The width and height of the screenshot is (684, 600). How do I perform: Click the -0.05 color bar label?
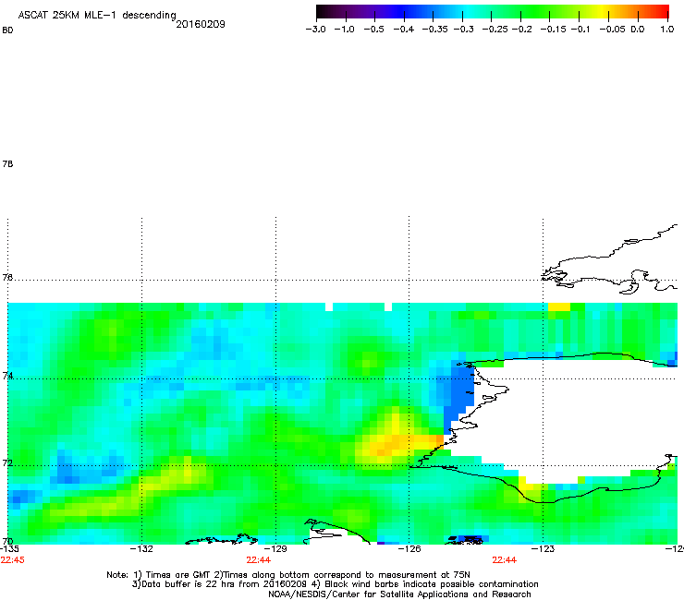pyautogui.click(x=612, y=30)
